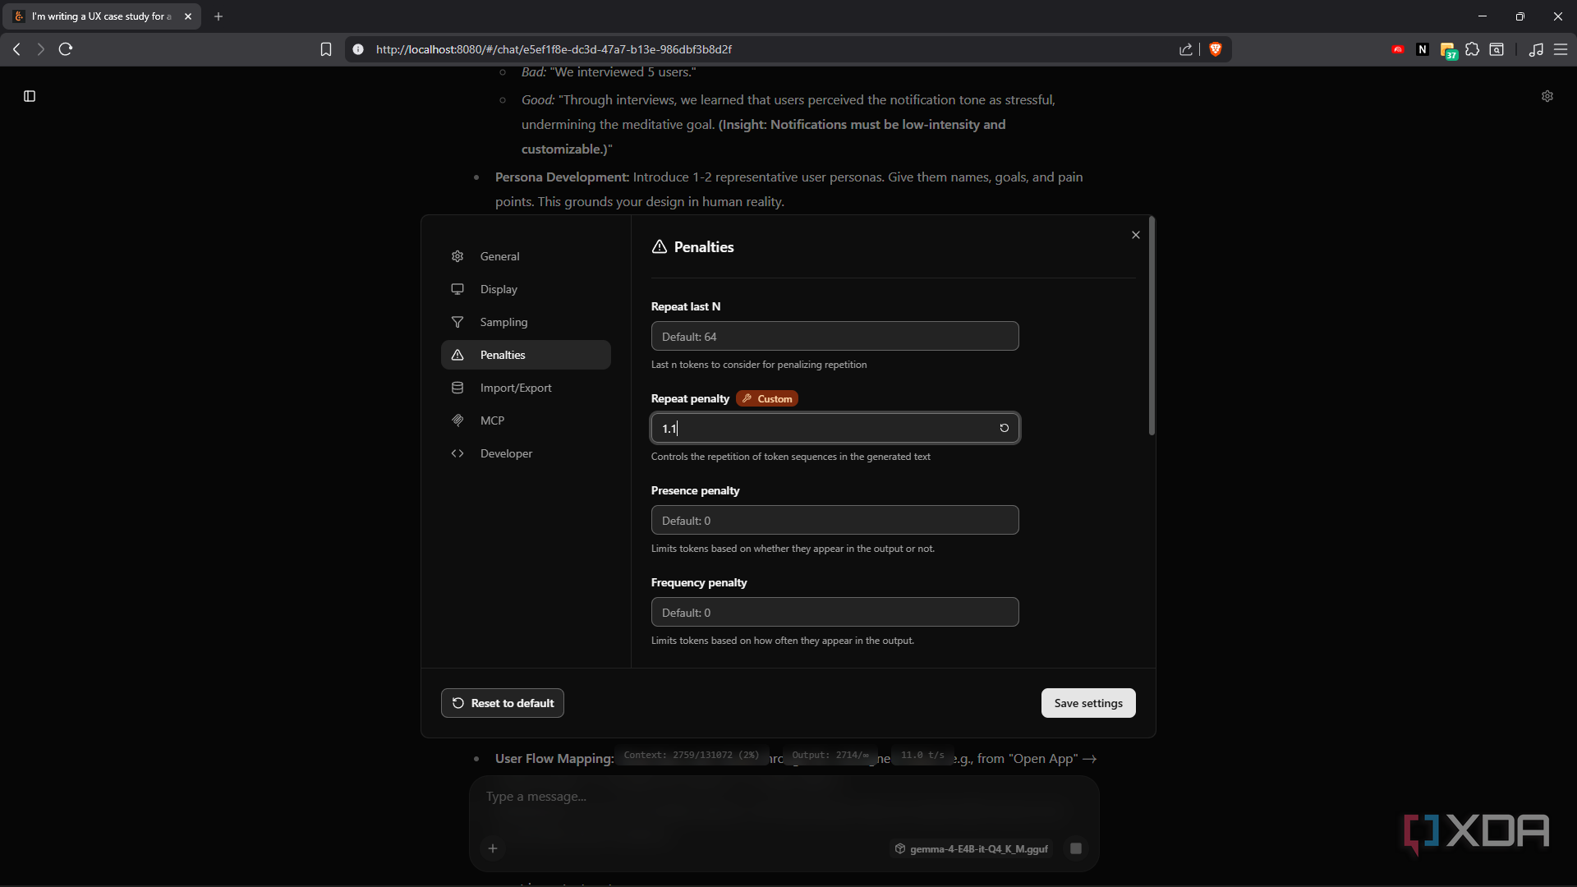The image size is (1577, 887).
Task: Click the Repeat last N input field
Action: coord(834,336)
